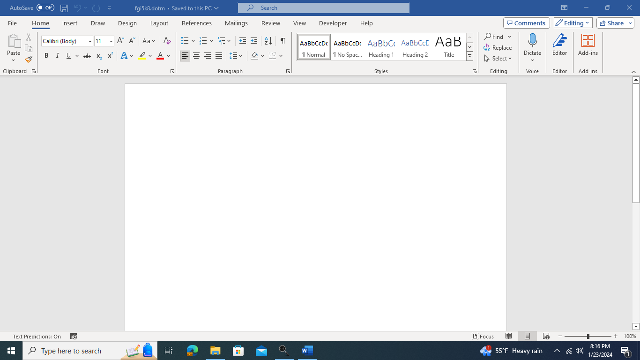Click the Format Painter brush icon
Viewport: 640px width, 360px height.
pyautogui.click(x=29, y=60)
